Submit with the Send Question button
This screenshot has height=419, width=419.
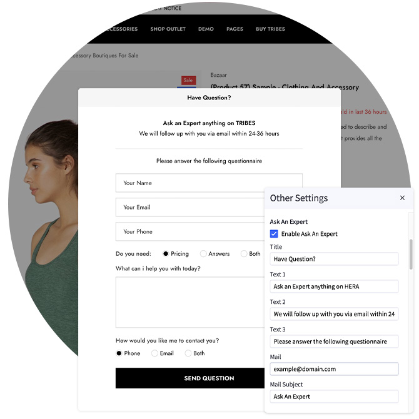[x=190, y=378]
